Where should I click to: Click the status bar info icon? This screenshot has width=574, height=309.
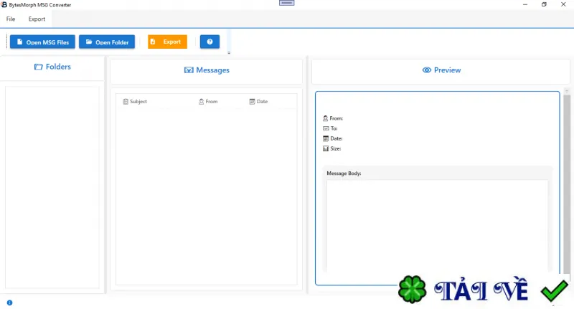tap(9, 303)
